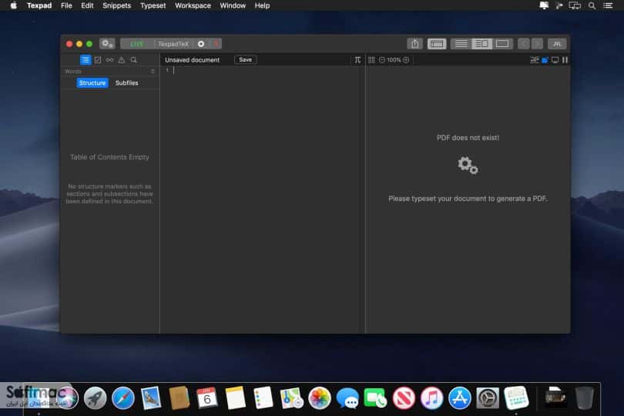Toggle the blue highlighted PDF bar icon
This screenshot has width=624, height=416.
[545, 60]
